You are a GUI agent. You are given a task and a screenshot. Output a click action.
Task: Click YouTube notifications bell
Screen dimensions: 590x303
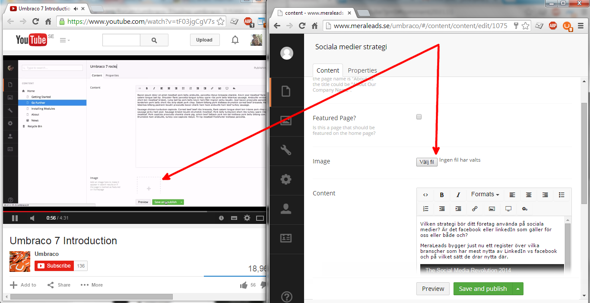tap(235, 40)
